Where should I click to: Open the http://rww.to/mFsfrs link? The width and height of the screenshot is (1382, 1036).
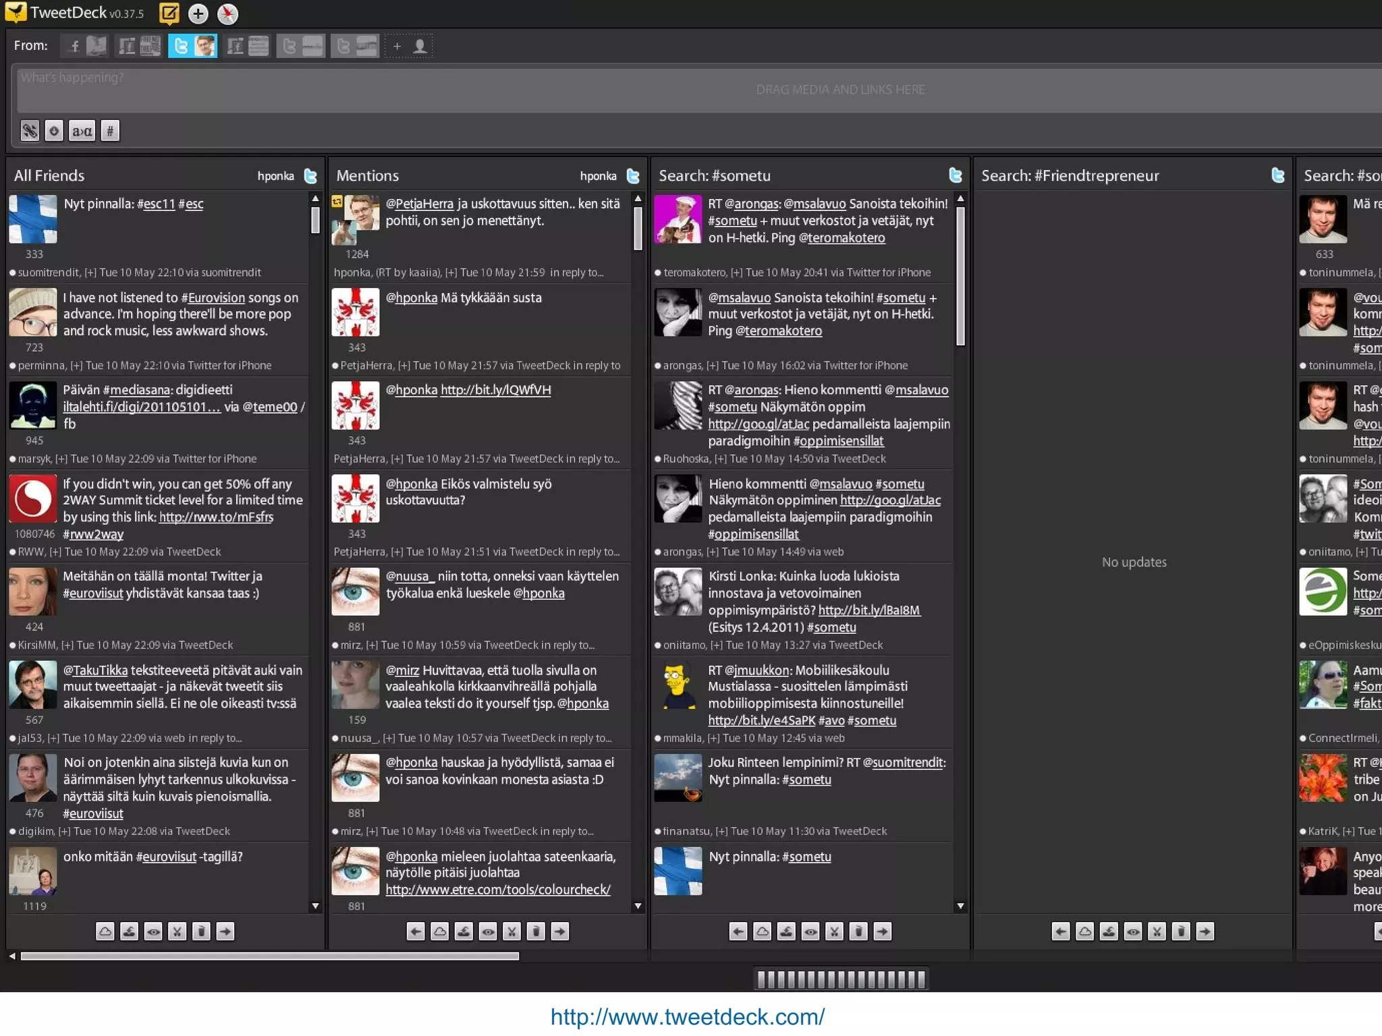(x=216, y=517)
